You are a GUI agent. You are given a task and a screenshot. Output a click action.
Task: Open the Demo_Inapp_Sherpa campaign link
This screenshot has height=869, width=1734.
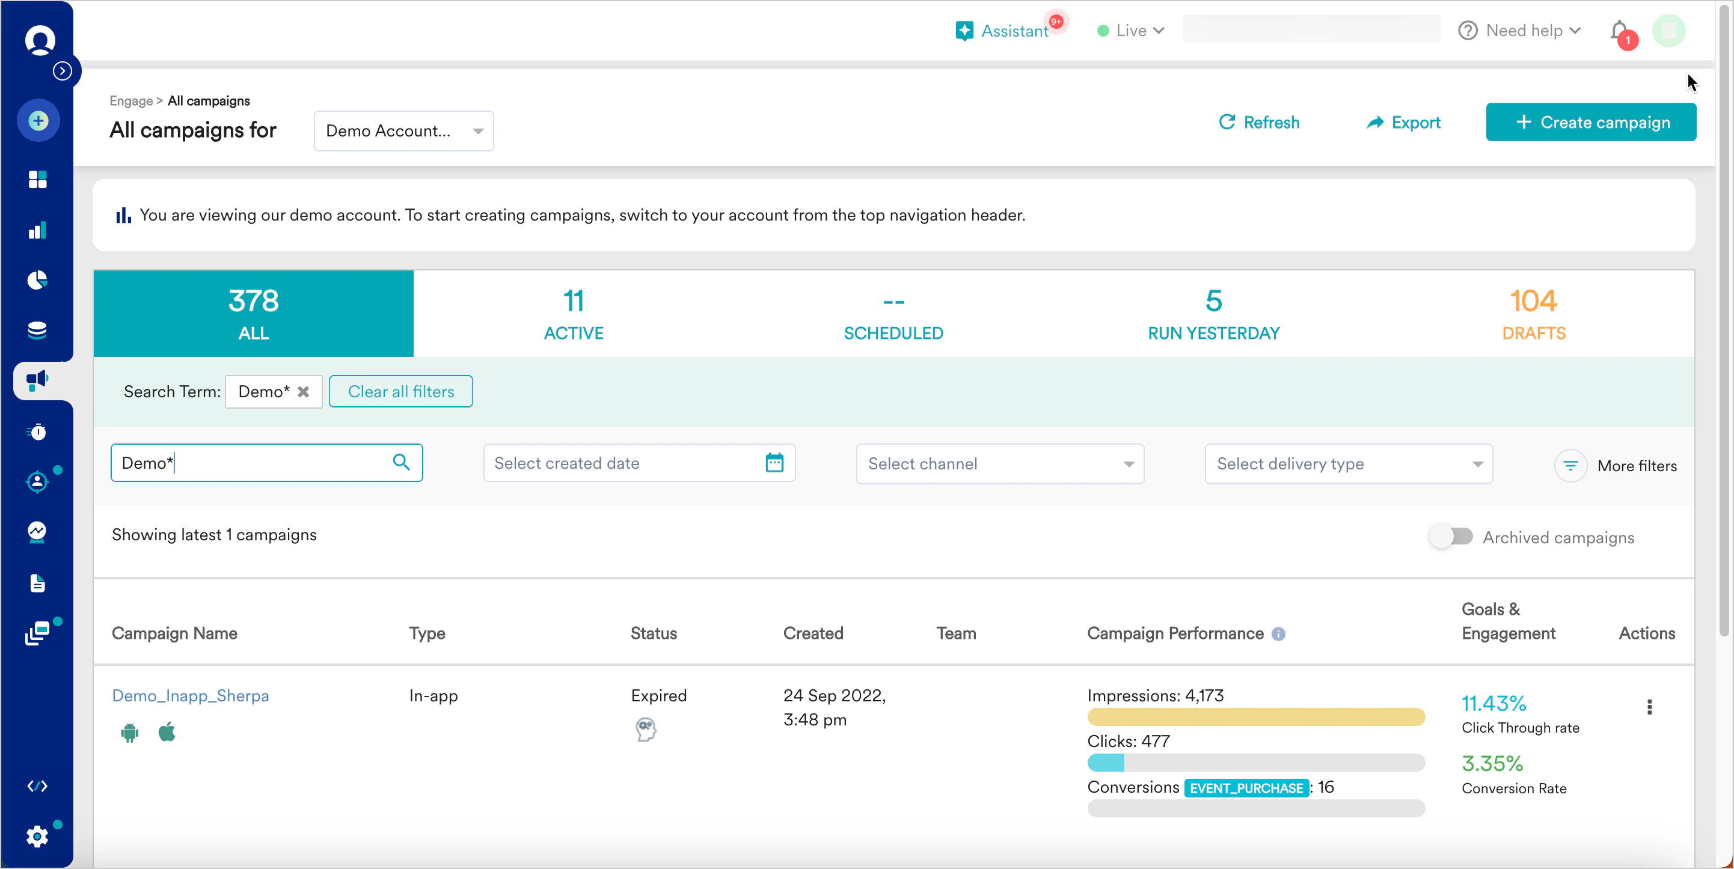(191, 695)
